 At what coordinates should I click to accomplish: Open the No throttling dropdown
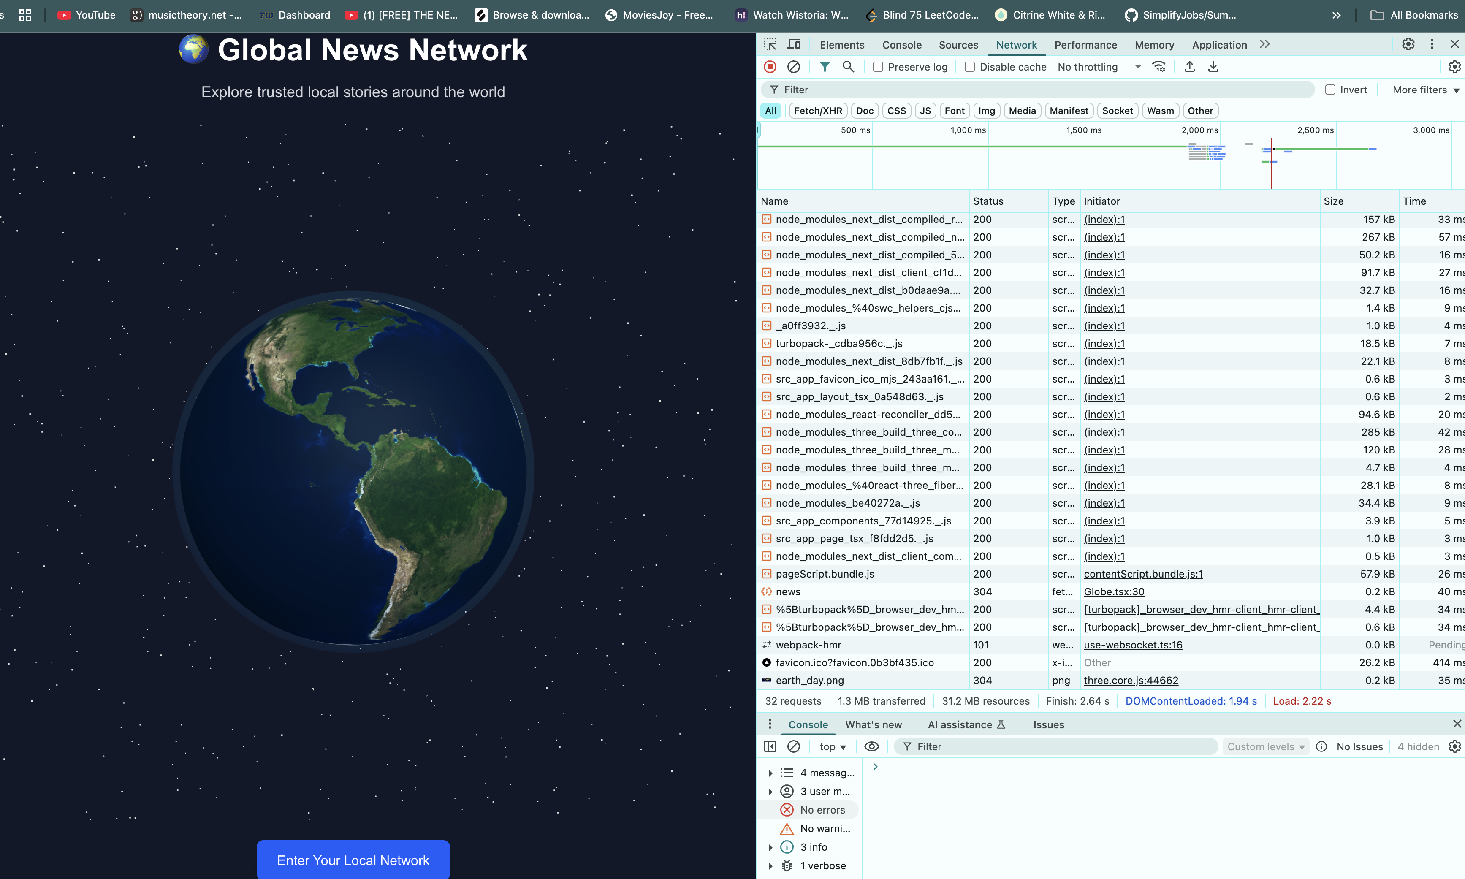click(x=1099, y=67)
